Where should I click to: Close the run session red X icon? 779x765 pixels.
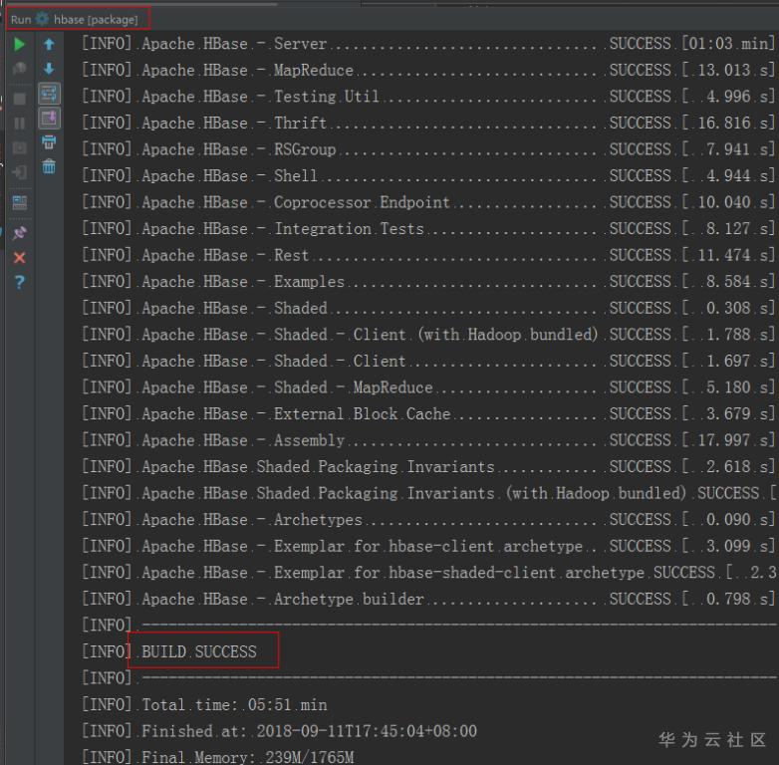19,257
